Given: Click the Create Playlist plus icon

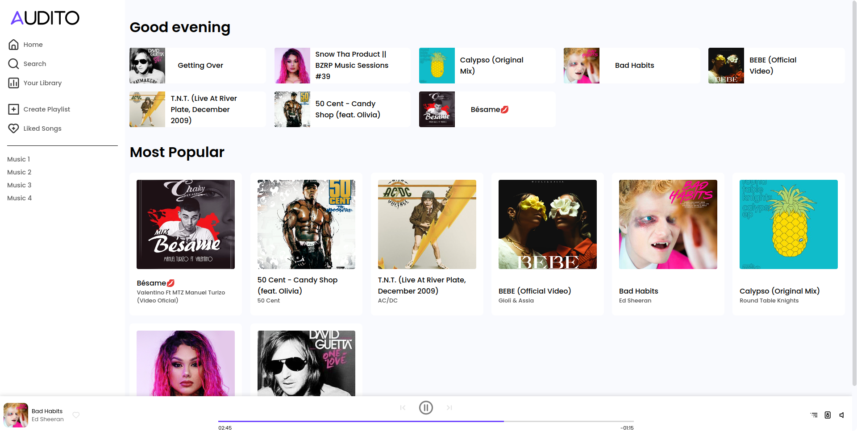Looking at the screenshot, I should click(x=14, y=109).
